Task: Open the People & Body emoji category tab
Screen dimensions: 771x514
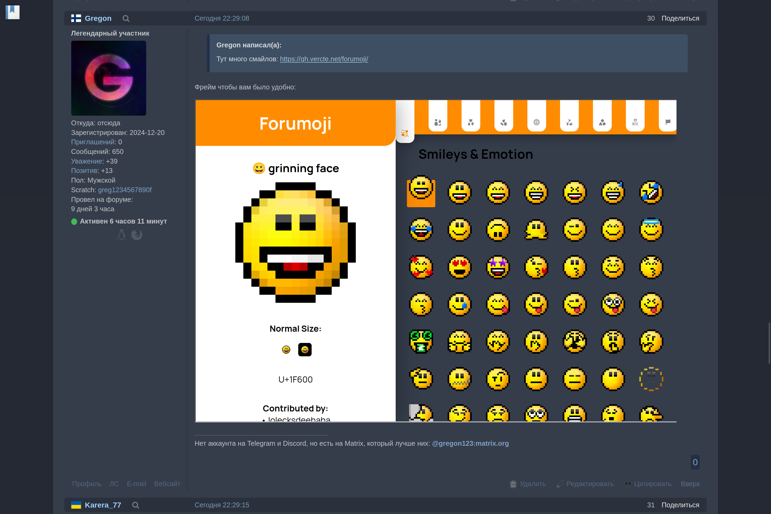Action: pos(438,122)
